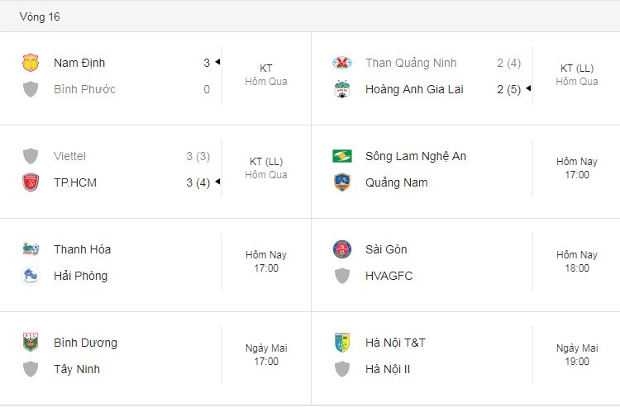Open match time Hôm Nay 18:00
The height and width of the screenshot is (407, 620).
576,262
